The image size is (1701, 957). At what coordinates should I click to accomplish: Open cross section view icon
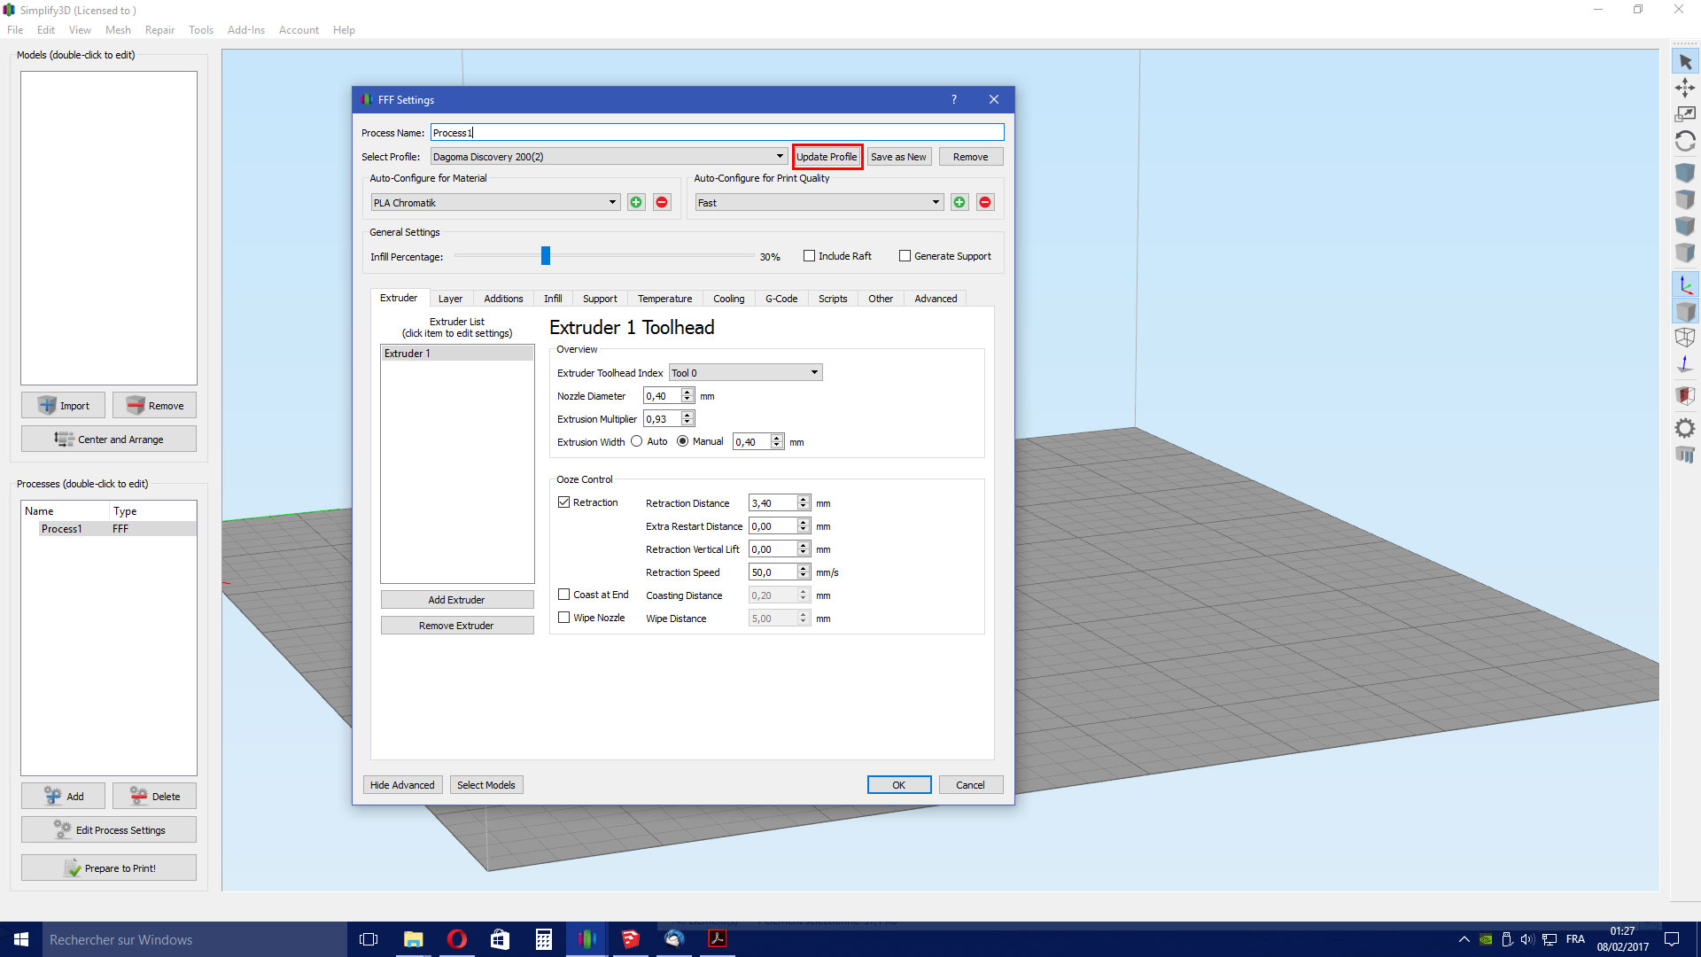1685,395
